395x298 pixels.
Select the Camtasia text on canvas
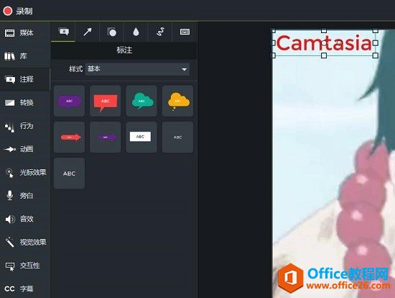[324, 43]
